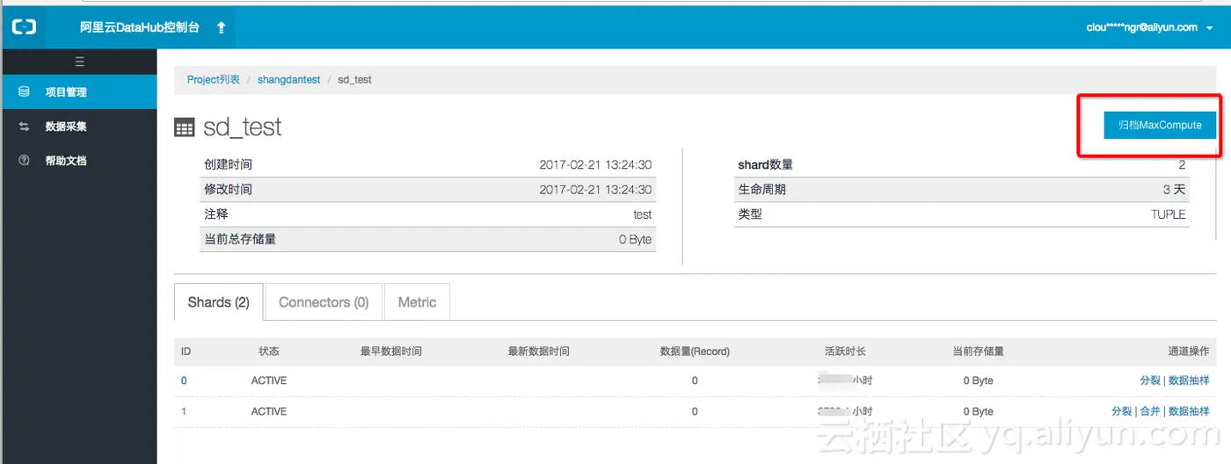Click the 创建时间 label
The width and height of the screenshot is (1231, 464).
pyautogui.click(x=228, y=164)
